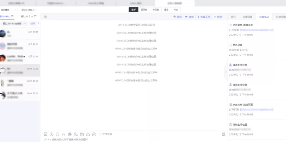The height and width of the screenshot is (142, 286).
Task: Click the chat title hh
Action: point(46,17)
